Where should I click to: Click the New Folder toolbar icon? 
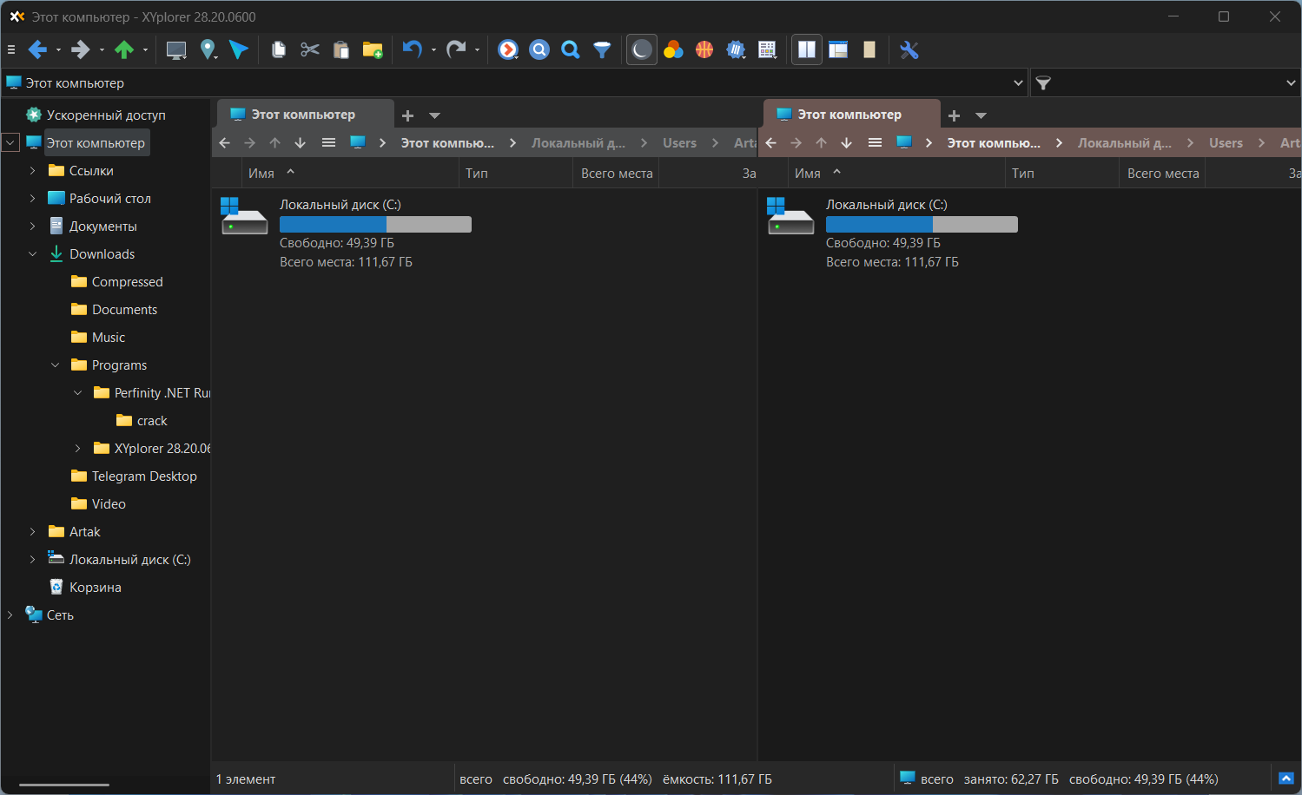pyautogui.click(x=373, y=49)
